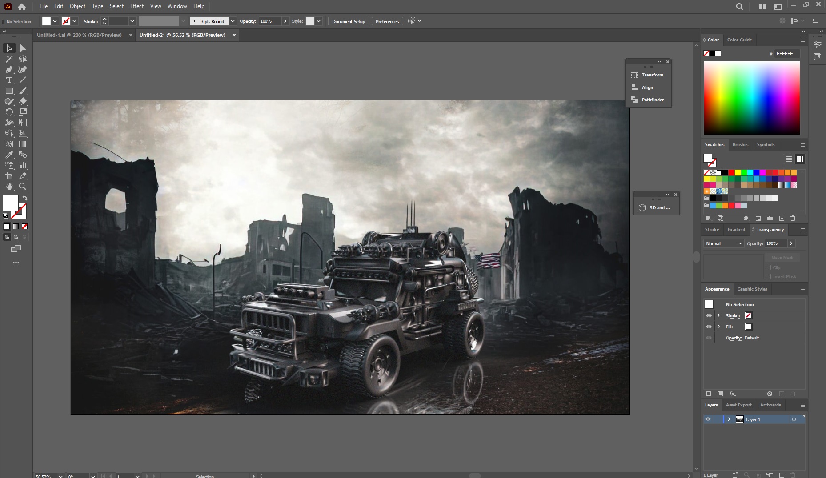Choose the Rectangle tool
Image resolution: width=826 pixels, height=478 pixels.
coord(9,91)
